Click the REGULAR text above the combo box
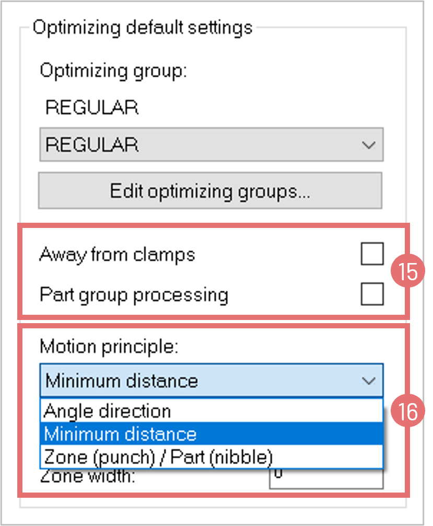Screen dimensions: 433x526 92,108
